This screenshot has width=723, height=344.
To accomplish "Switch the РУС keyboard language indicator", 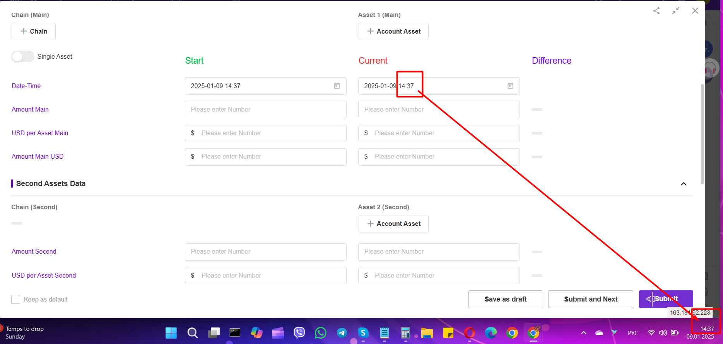I will coord(633,333).
